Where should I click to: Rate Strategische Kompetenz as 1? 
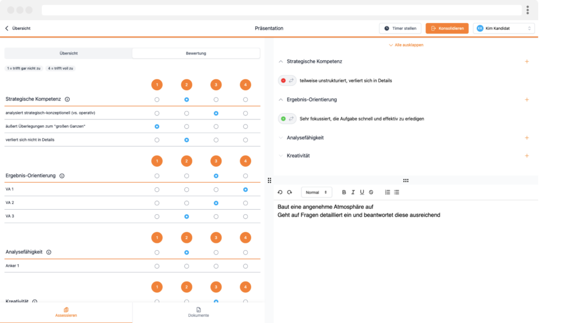(x=157, y=100)
